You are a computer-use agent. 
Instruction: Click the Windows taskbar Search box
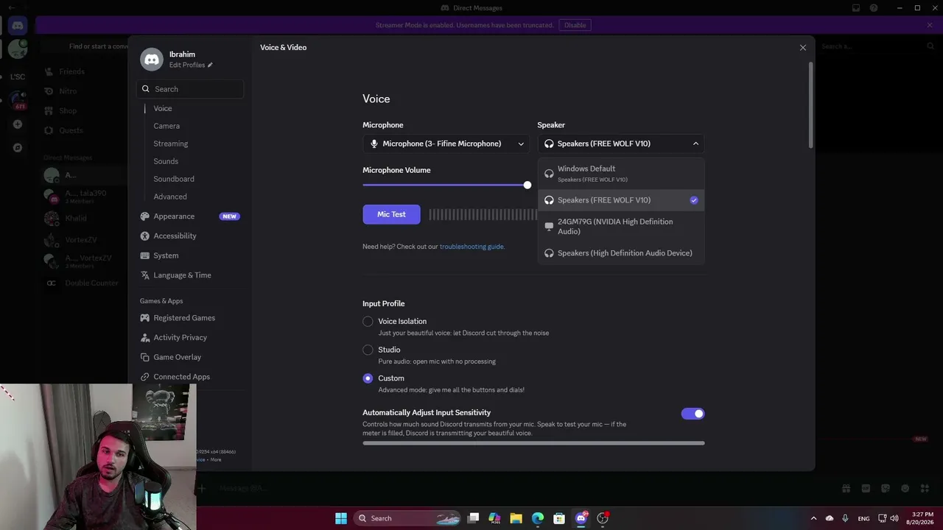[x=407, y=518]
